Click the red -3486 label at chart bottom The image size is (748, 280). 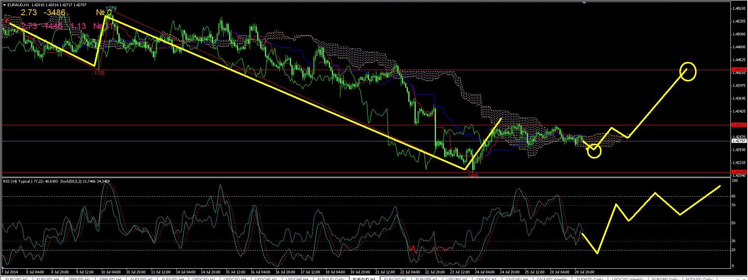click(472, 176)
